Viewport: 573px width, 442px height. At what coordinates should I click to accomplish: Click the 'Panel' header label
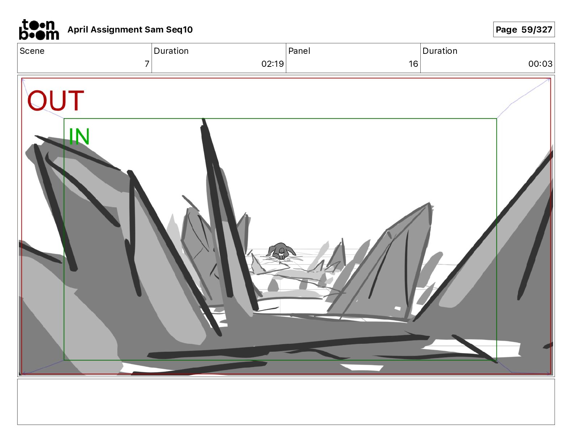[x=299, y=51]
